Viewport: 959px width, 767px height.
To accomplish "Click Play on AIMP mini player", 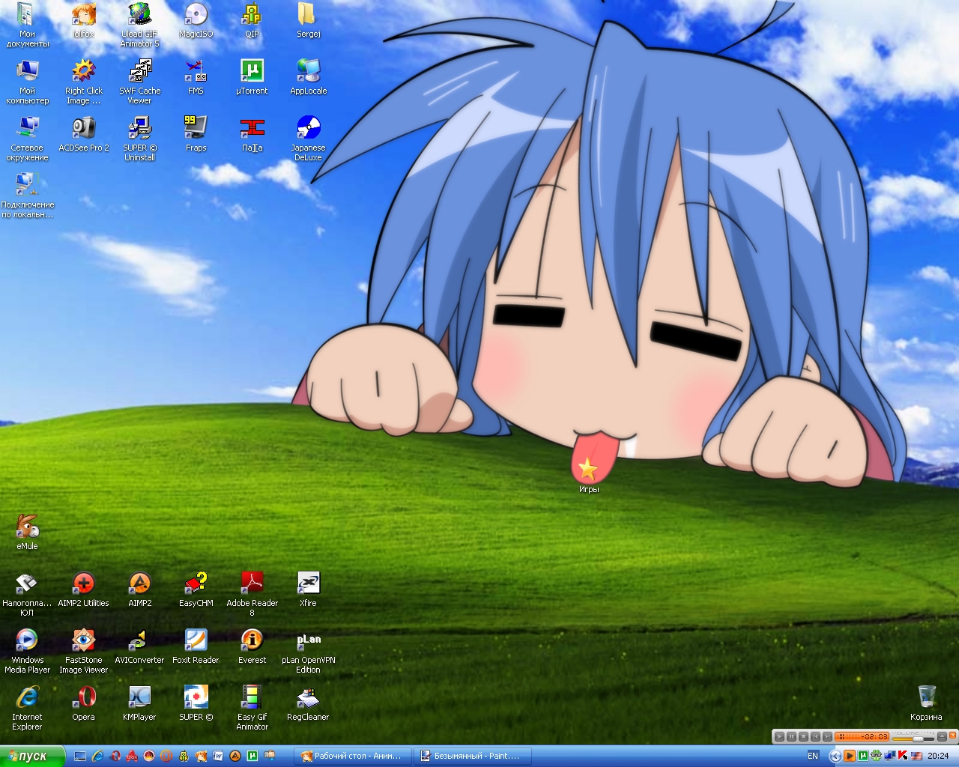I will click(x=779, y=737).
